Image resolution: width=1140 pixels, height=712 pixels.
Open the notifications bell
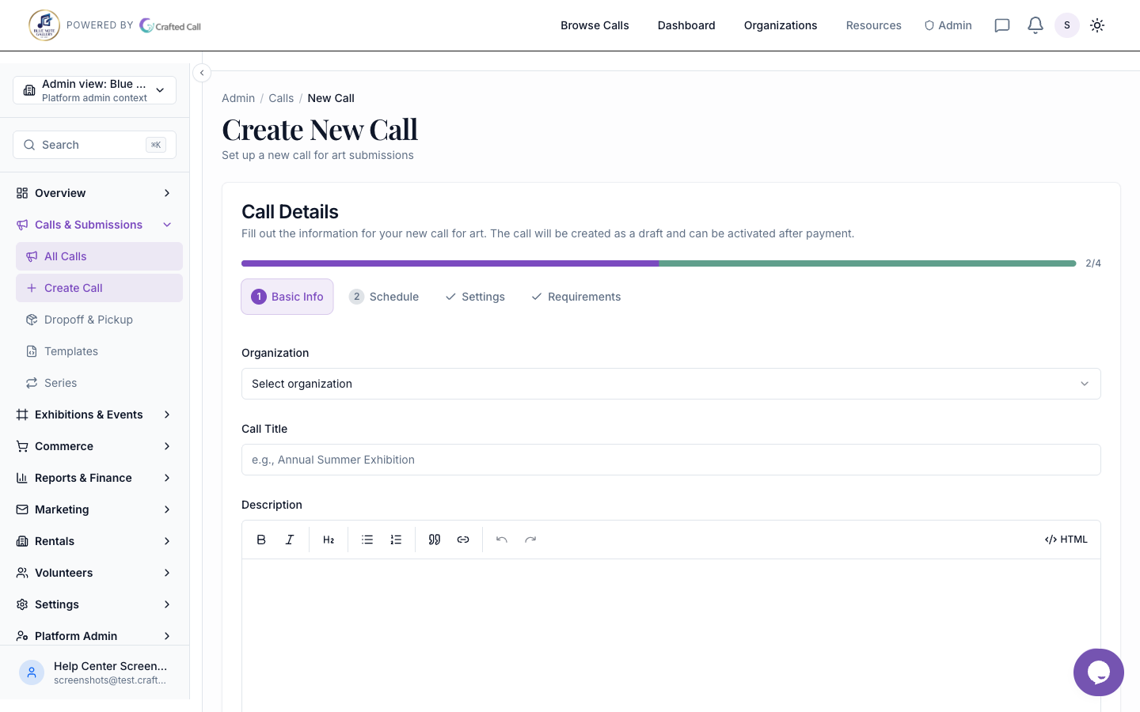[1035, 25]
